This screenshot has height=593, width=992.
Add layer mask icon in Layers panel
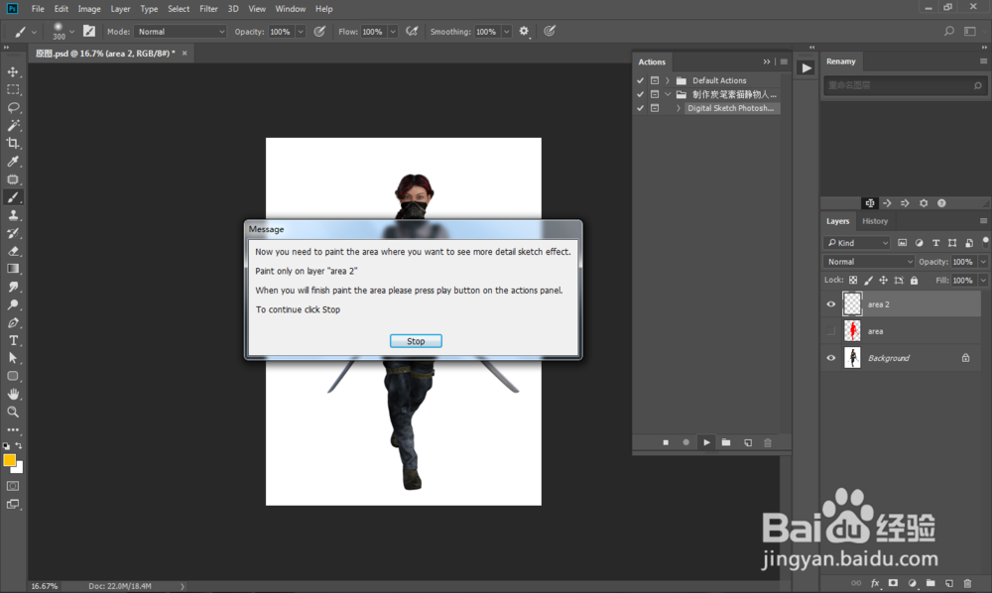[x=893, y=583]
